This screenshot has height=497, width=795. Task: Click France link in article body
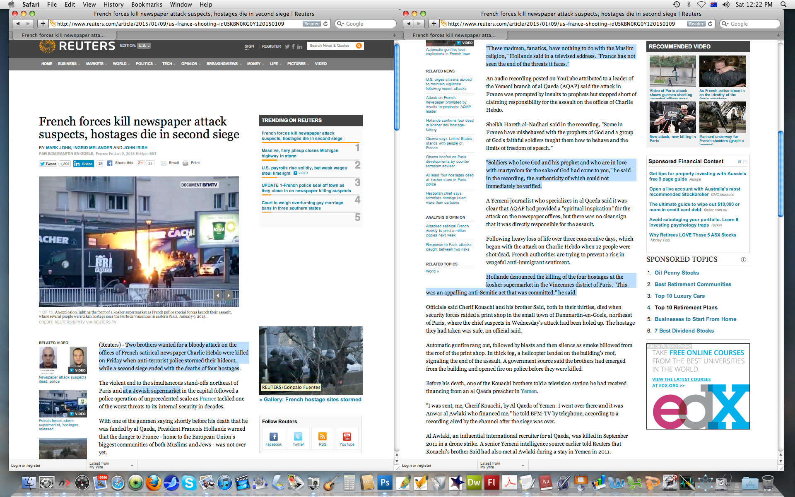(208, 399)
